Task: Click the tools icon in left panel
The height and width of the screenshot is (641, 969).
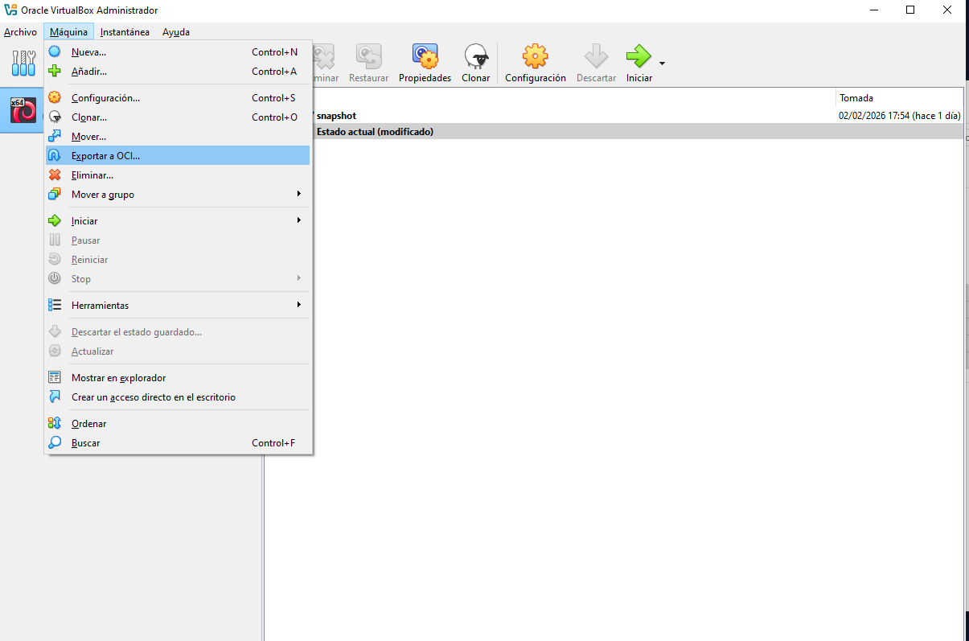Action: (23, 63)
